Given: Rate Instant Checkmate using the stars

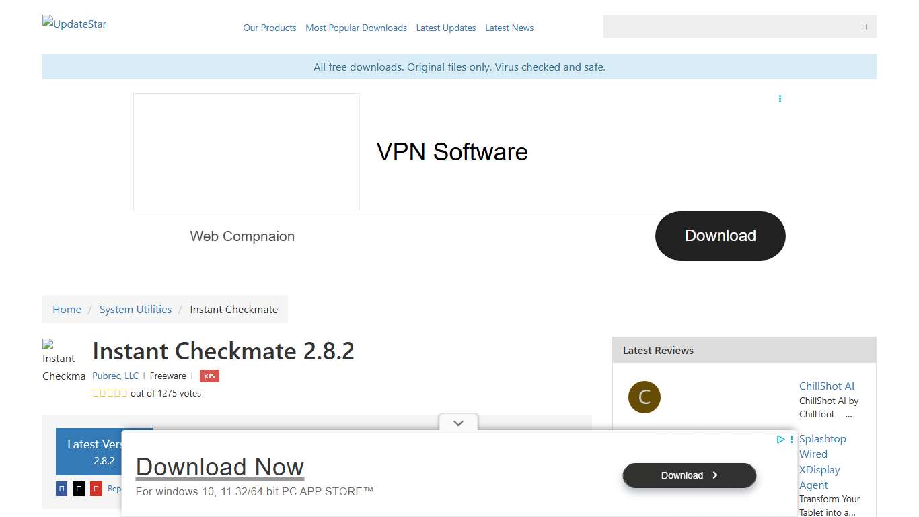Looking at the screenshot, I should [x=110, y=393].
